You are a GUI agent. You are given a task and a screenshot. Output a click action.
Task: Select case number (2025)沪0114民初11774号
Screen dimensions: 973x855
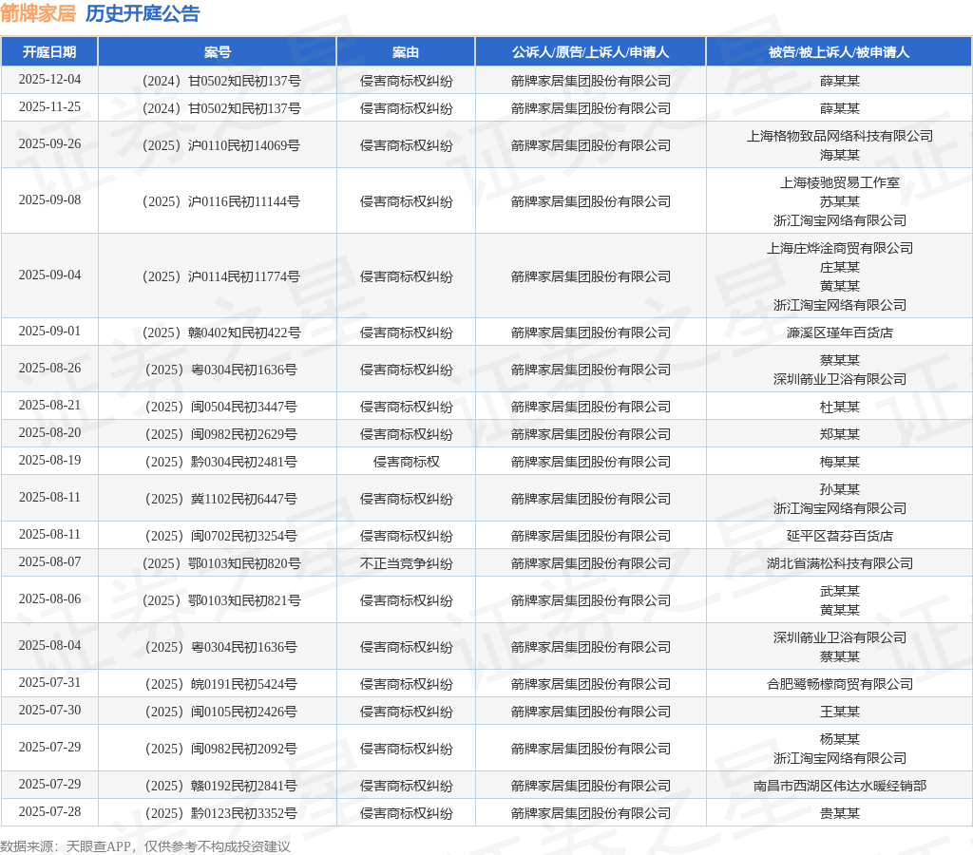coord(220,276)
